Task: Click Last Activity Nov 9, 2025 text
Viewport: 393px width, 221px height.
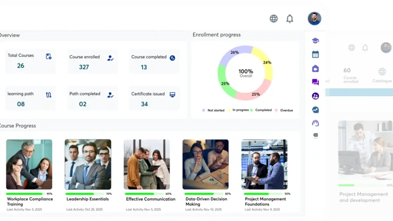Action: click(x=263, y=209)
